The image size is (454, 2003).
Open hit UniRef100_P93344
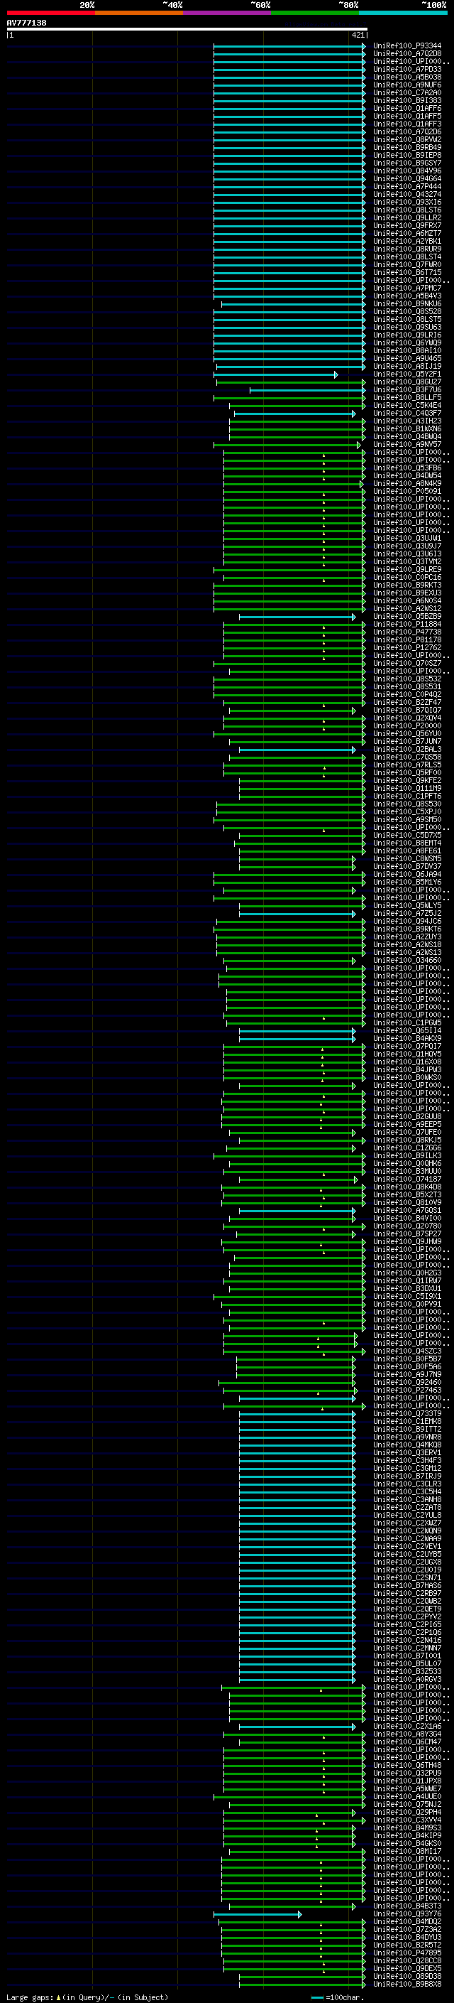[x=406, y=46]
